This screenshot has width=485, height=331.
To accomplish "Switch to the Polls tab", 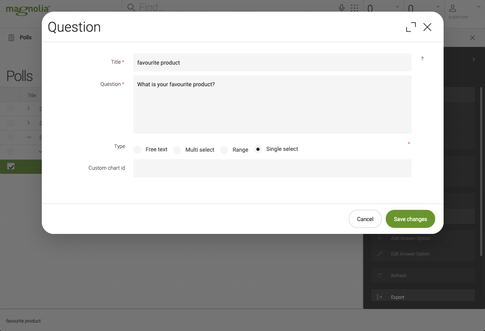I will coord(27,37).
